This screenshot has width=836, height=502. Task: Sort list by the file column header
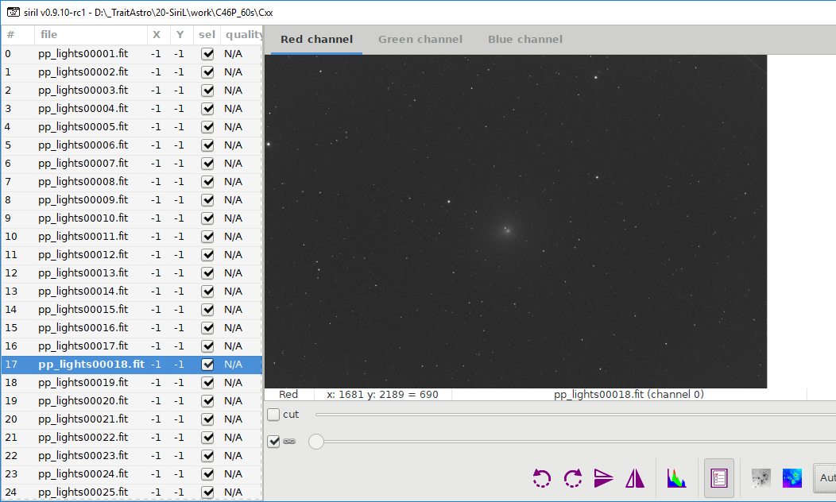point(91,35)
